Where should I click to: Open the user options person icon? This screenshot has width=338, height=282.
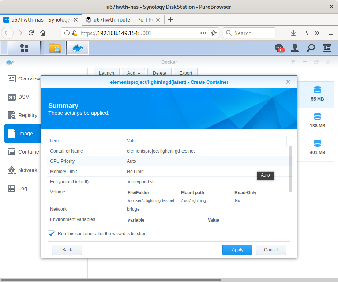[295, 48]
